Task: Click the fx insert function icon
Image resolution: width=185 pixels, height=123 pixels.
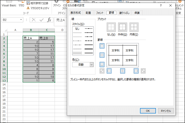Action: click(49, 20)
